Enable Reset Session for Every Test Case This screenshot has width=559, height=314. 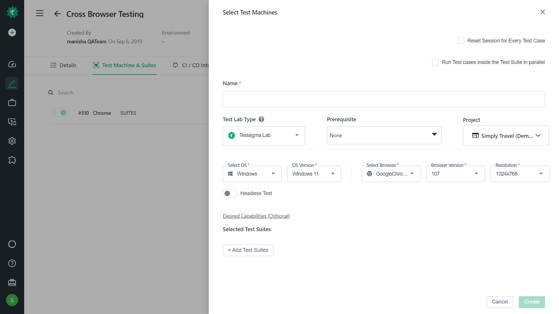point(461,41)
